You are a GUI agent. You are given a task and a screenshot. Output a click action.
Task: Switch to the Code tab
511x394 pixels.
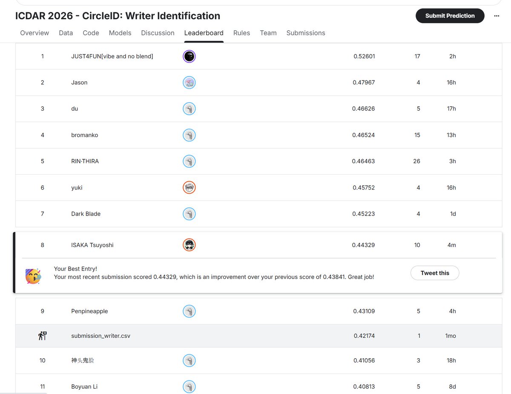pyautogui.click(x=91, y=33)
